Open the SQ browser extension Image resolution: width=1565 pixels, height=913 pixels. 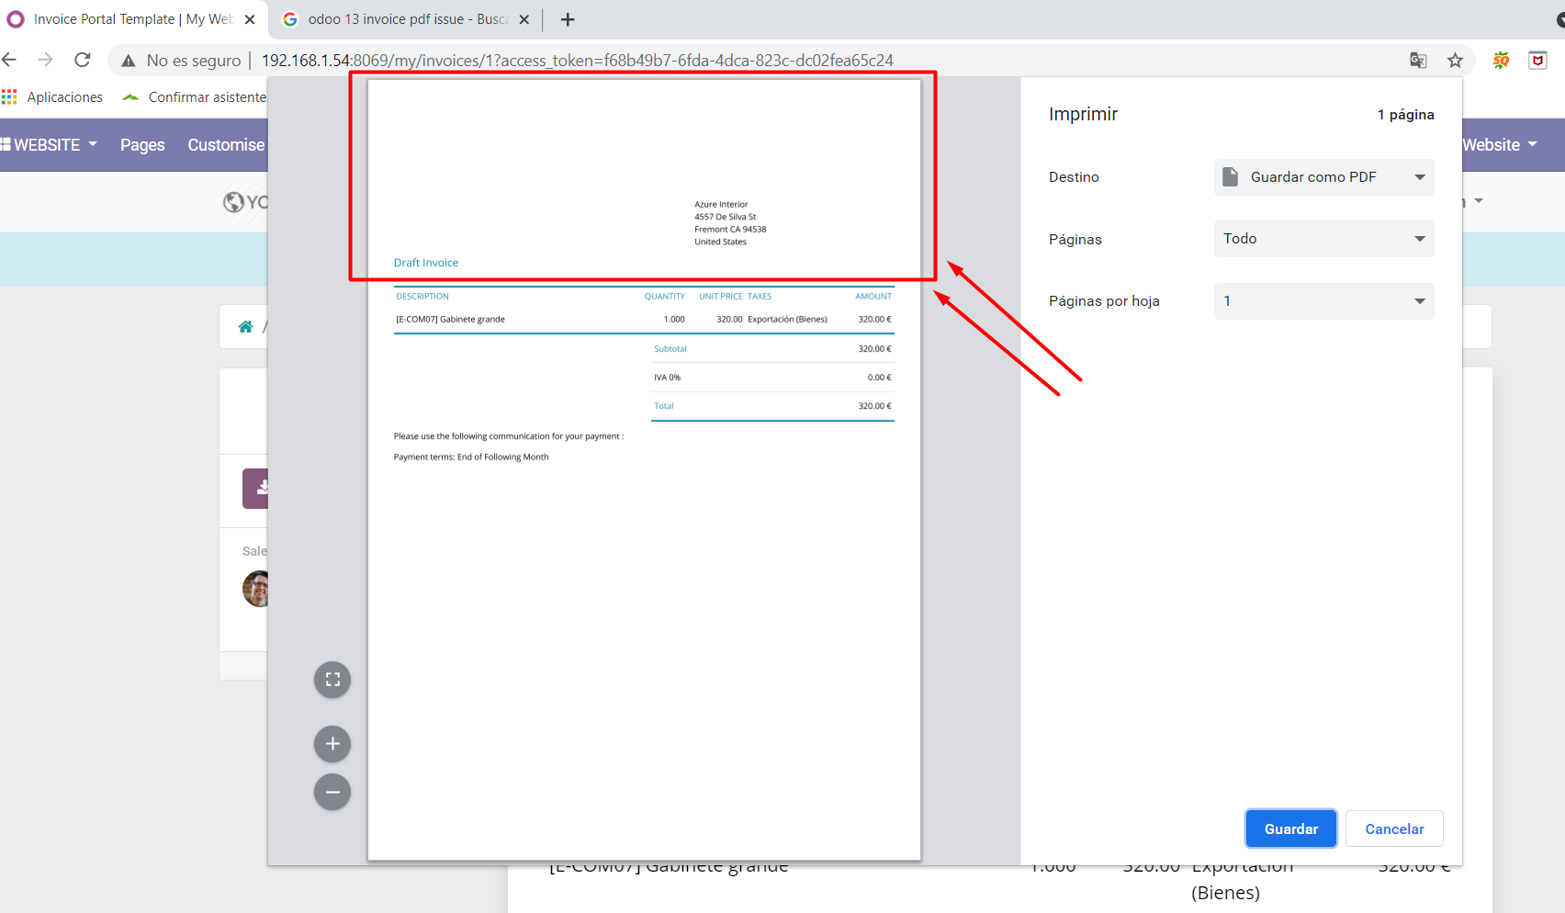click(1502, 60)
